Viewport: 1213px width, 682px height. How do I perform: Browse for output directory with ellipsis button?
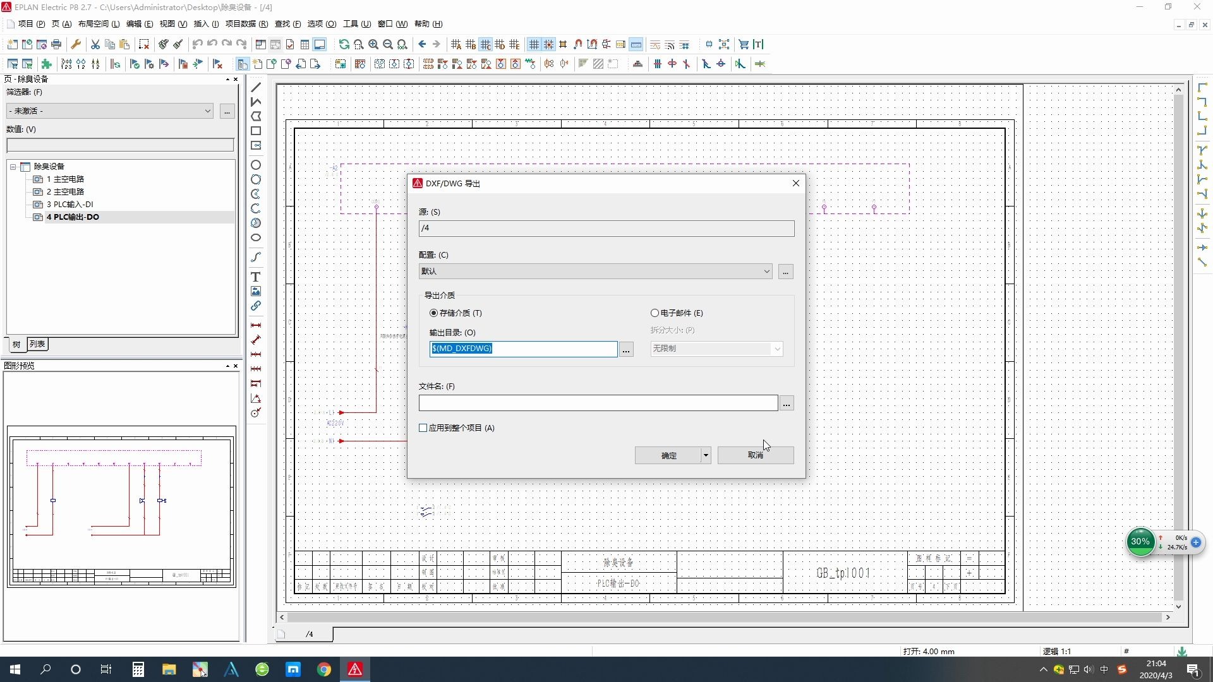coord(626,349)
